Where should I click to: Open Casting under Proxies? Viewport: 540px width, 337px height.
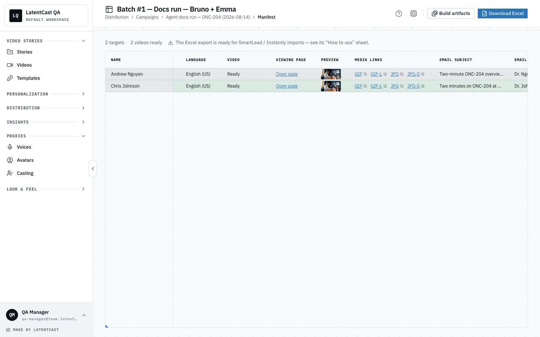pos(46,173)
